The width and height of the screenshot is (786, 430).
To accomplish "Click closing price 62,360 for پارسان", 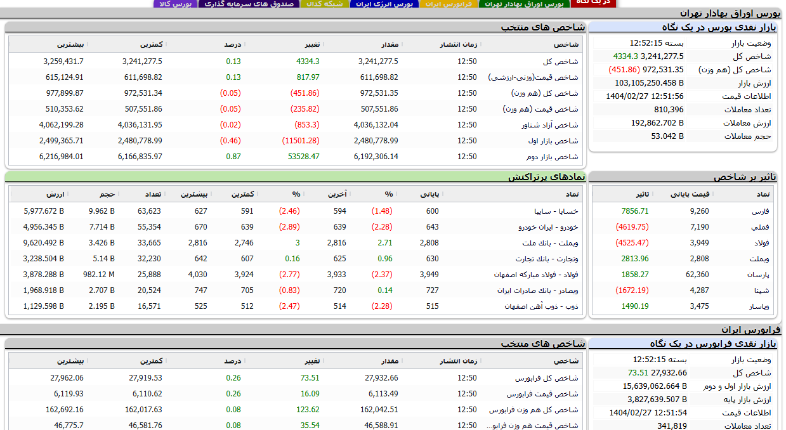I will click(x=698, y=275).
